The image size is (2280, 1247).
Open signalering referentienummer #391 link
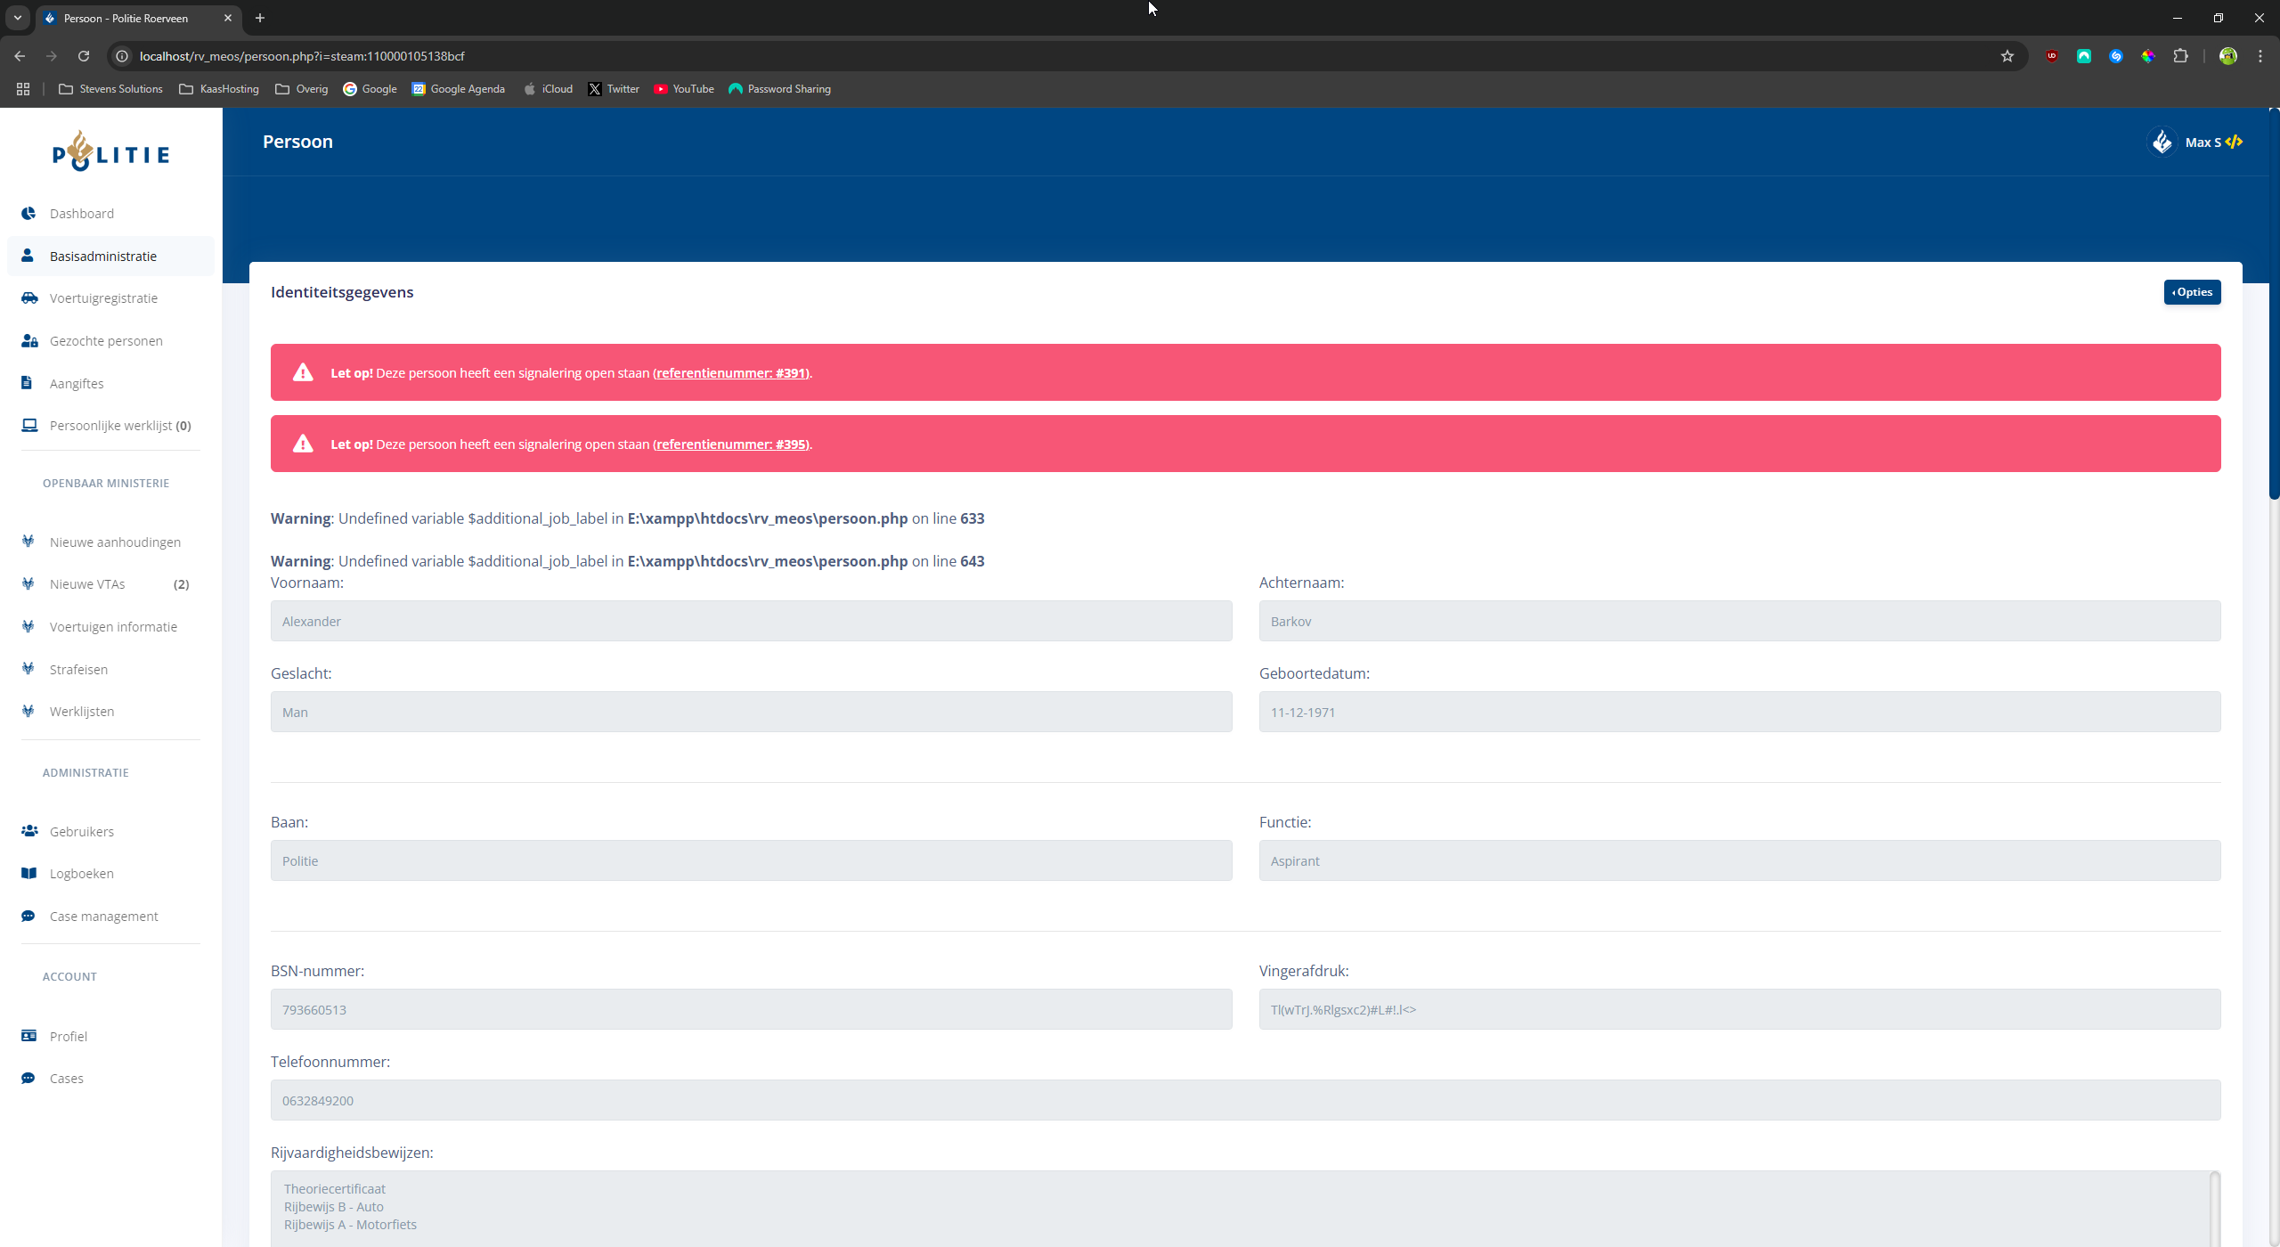click(x=731, y=373)
